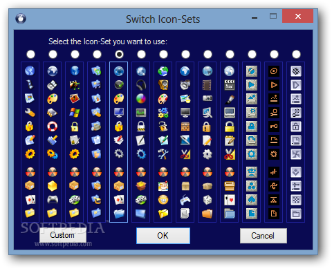
Task: Select radio button above the light gray outlined set
Action: (x=296, y=55)
